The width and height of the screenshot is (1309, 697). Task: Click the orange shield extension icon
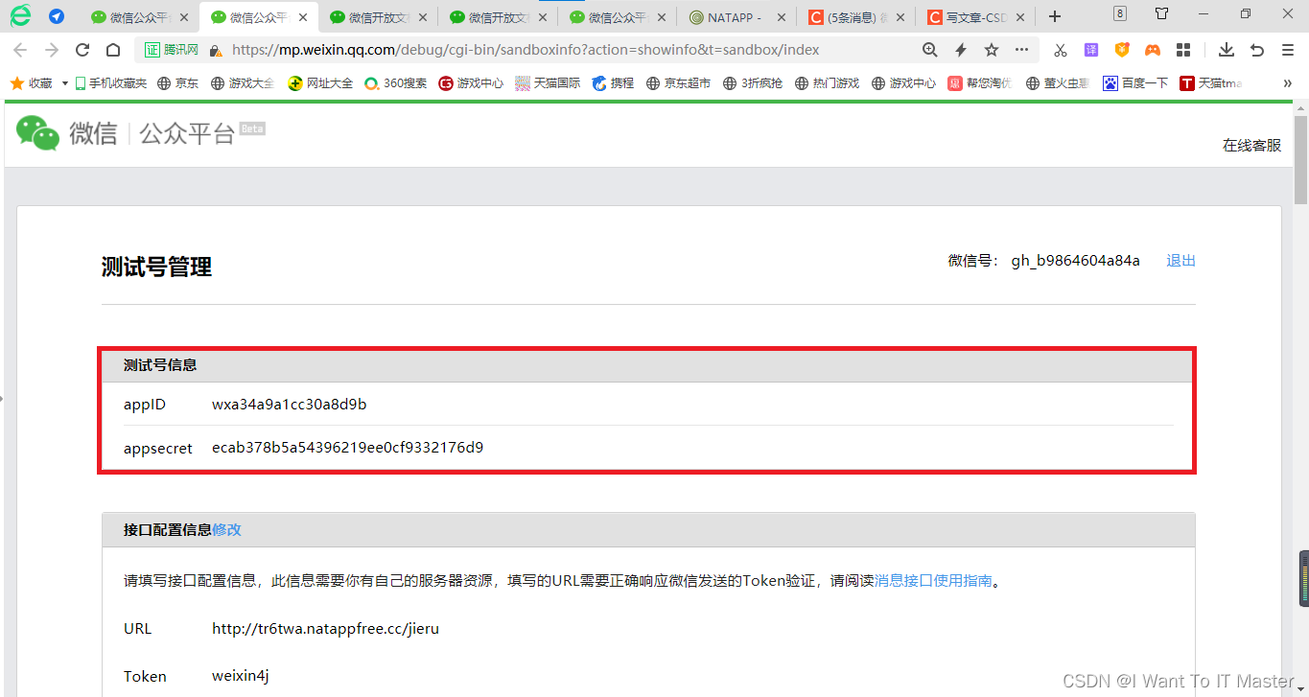1122,50
